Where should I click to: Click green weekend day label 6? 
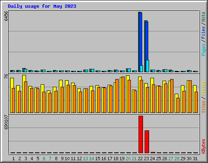(44, 159)
